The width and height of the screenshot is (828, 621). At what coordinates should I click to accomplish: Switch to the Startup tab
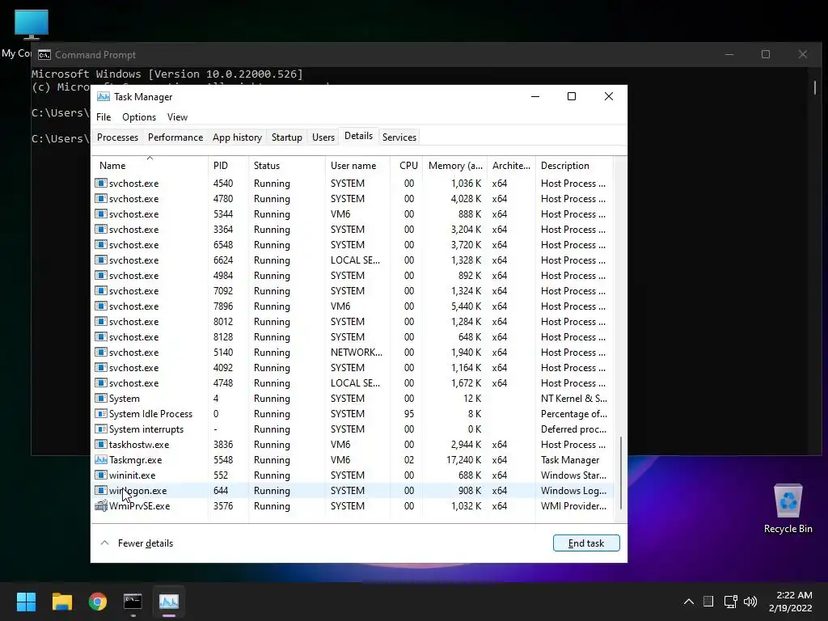click(287, 137)
